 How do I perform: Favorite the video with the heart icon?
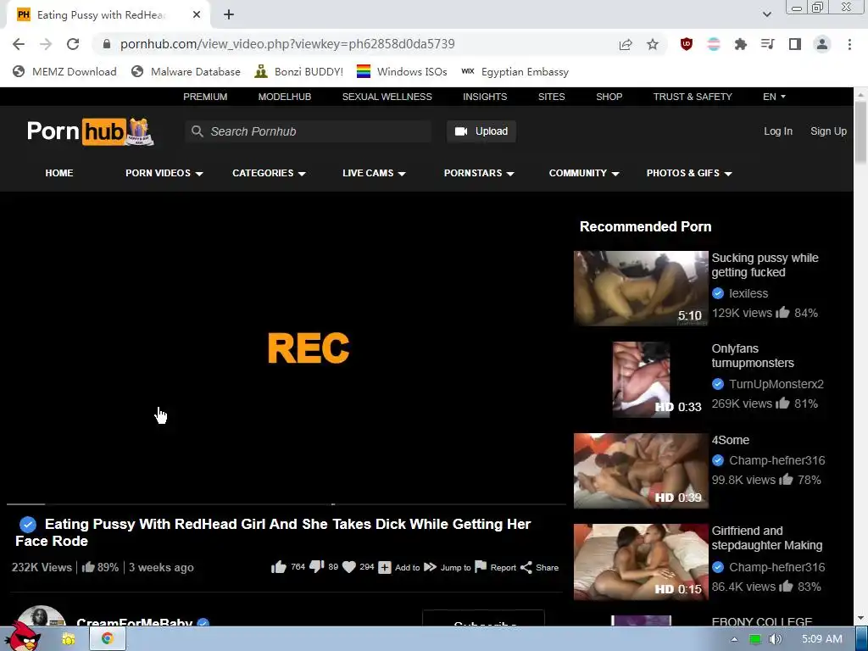[348, 567]
